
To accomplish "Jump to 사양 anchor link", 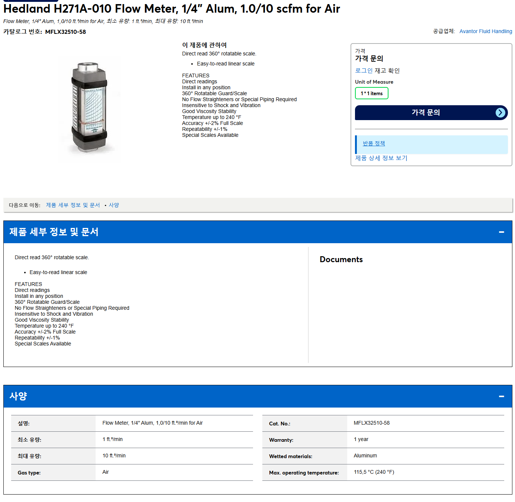I will pyautogui.click(x=114, y=205).
